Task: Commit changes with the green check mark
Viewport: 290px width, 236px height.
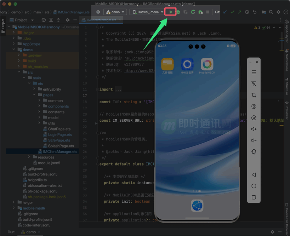Action: tap(232, 12)
